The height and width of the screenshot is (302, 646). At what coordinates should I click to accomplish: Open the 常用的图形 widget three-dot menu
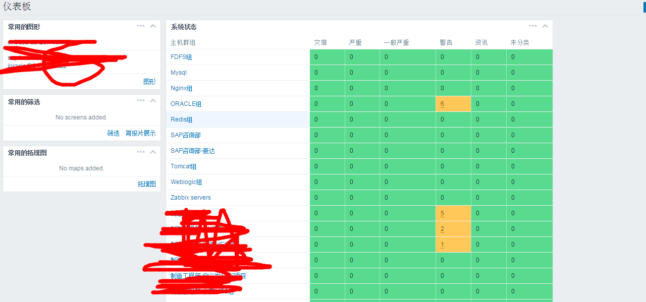[141, 26]
